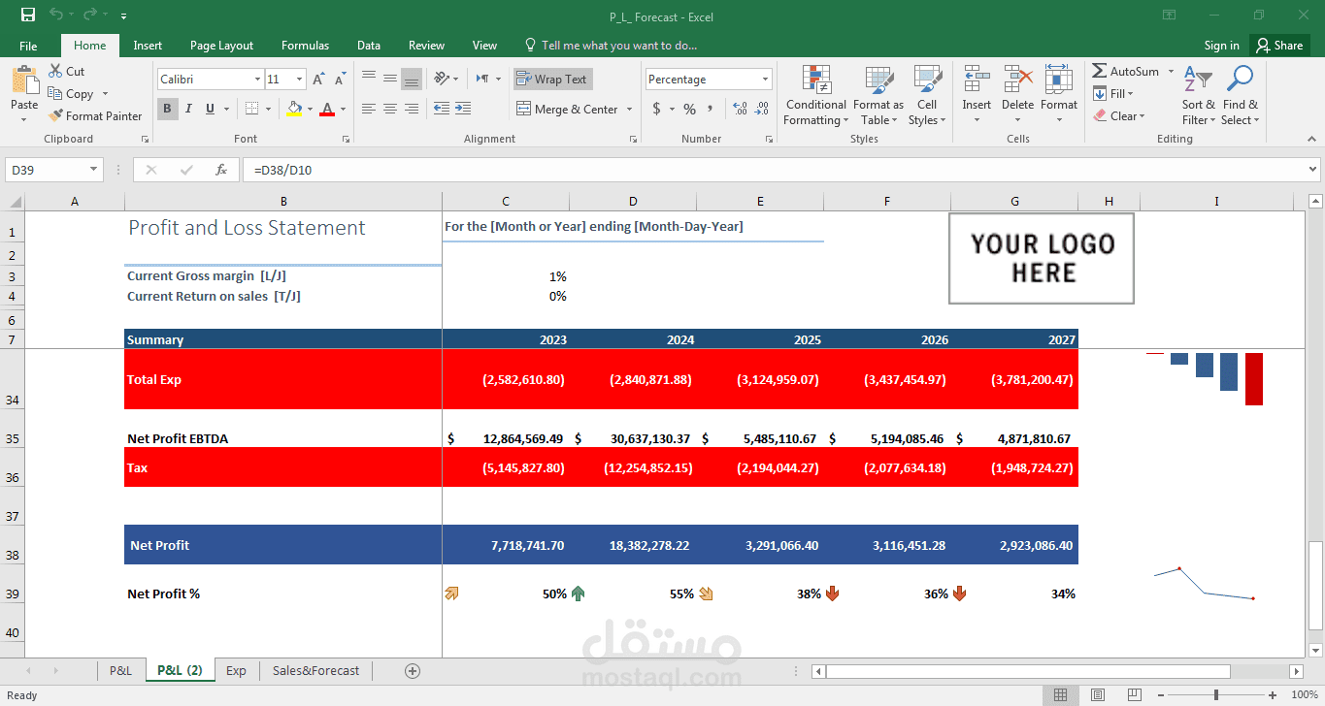Viewport: 1325px width, 706px height.
Task: Toggle Wrap Text on the cell
Action: point(552,80)
